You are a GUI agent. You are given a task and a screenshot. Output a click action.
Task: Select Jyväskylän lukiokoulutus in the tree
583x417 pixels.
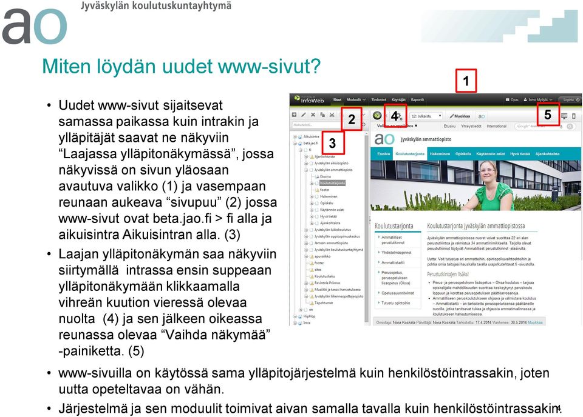pyautogui.click(x=332, y=230)
